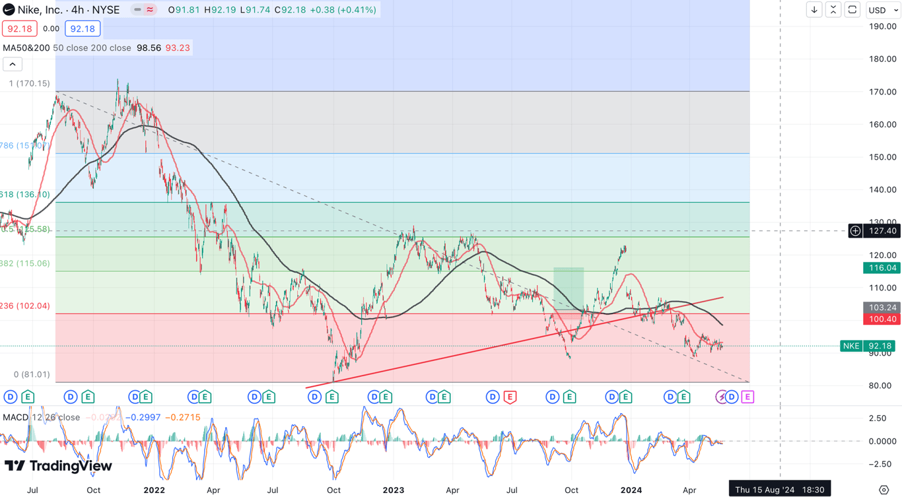The image size is (902, 497).
Task: Click the earnings E marker just before 2024
Action: tap(625, 397)
